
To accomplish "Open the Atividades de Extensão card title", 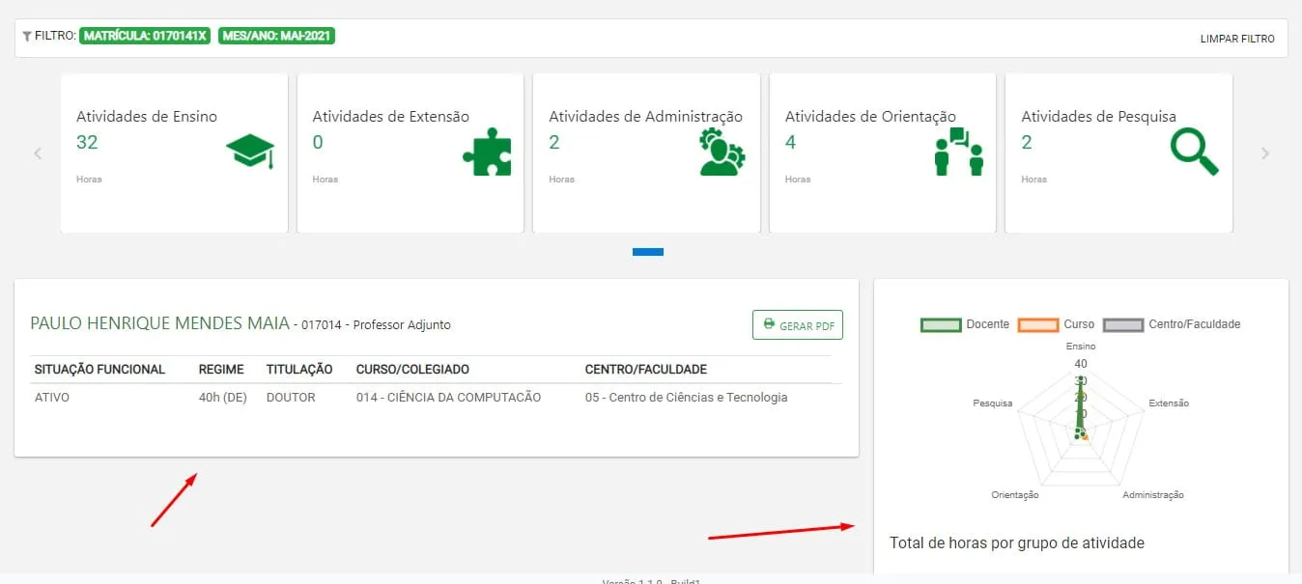I will (390, 117).
